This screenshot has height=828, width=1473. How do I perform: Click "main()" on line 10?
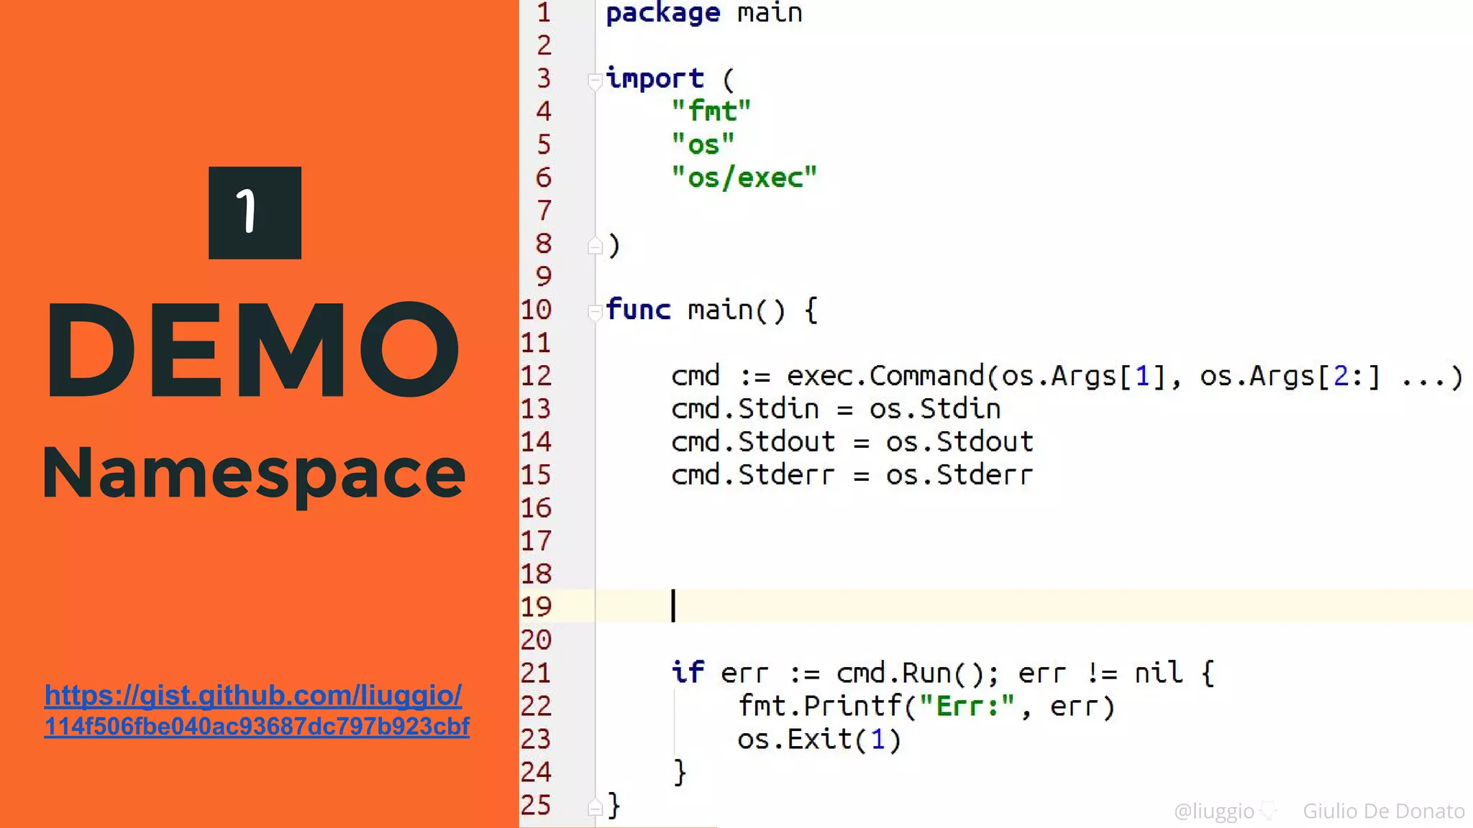(736, 309)
